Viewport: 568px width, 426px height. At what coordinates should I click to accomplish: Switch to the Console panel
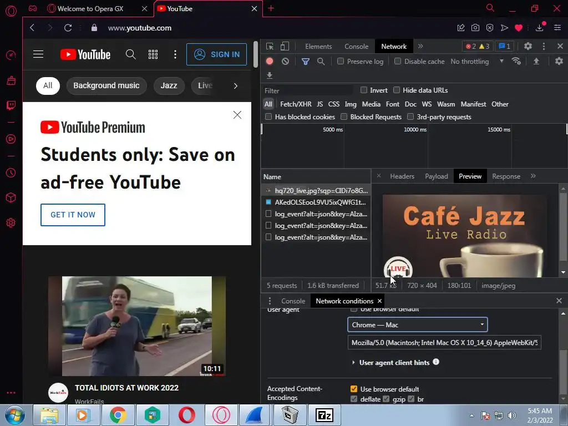[357, 47]
